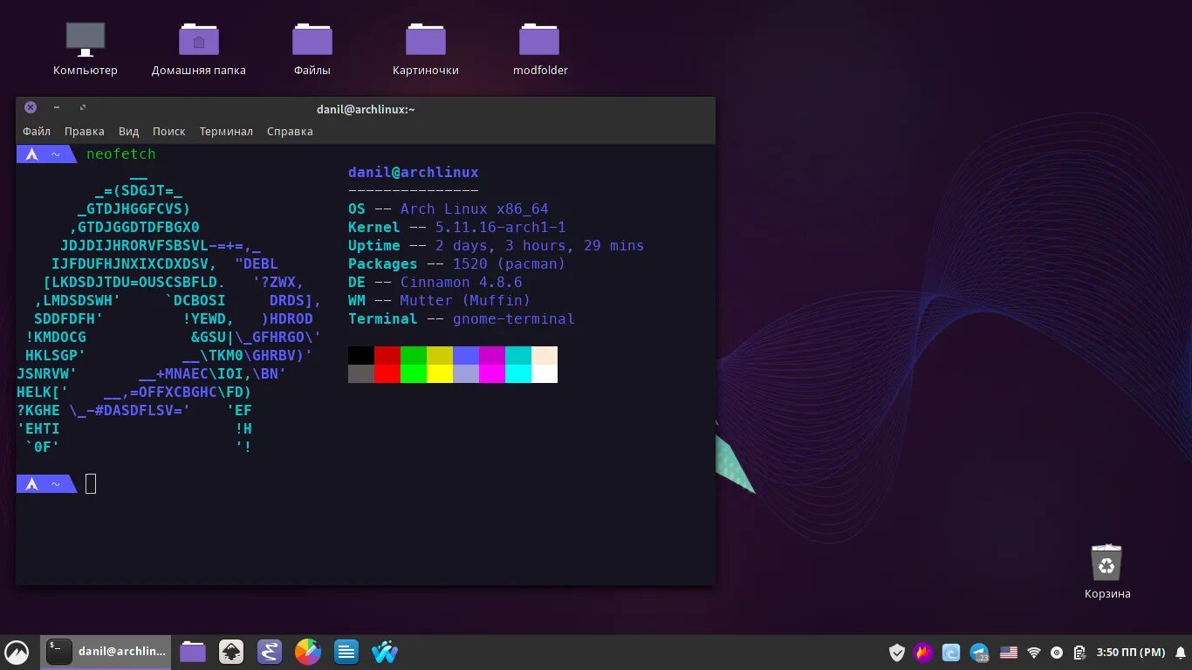Switch keyboard layout via US flag icon
Viewport: 1192px width, 670px height.
(1009, 653)
